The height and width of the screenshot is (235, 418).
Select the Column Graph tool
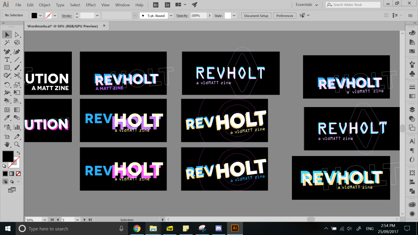pyautogui.click(x=17, y=127)
